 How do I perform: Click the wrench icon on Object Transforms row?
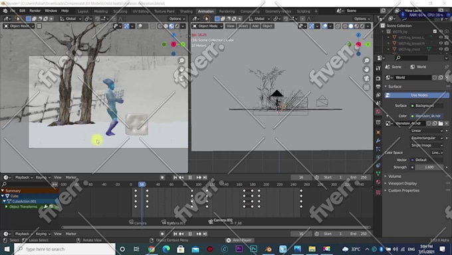click(x=46, y=207)
